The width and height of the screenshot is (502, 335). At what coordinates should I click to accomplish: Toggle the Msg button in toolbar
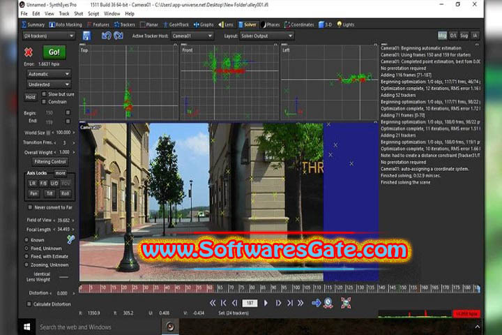click(442, 36)
